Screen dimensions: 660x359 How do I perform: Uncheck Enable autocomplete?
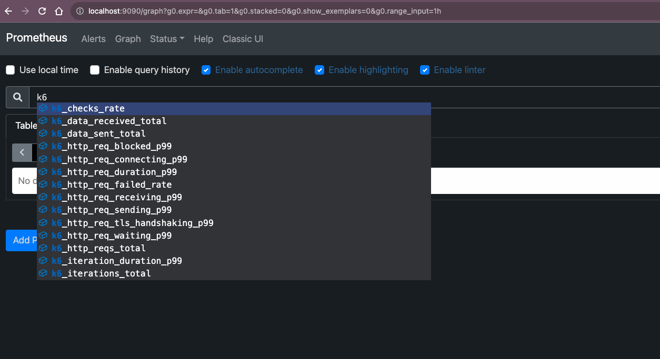(x=206, y=70)
